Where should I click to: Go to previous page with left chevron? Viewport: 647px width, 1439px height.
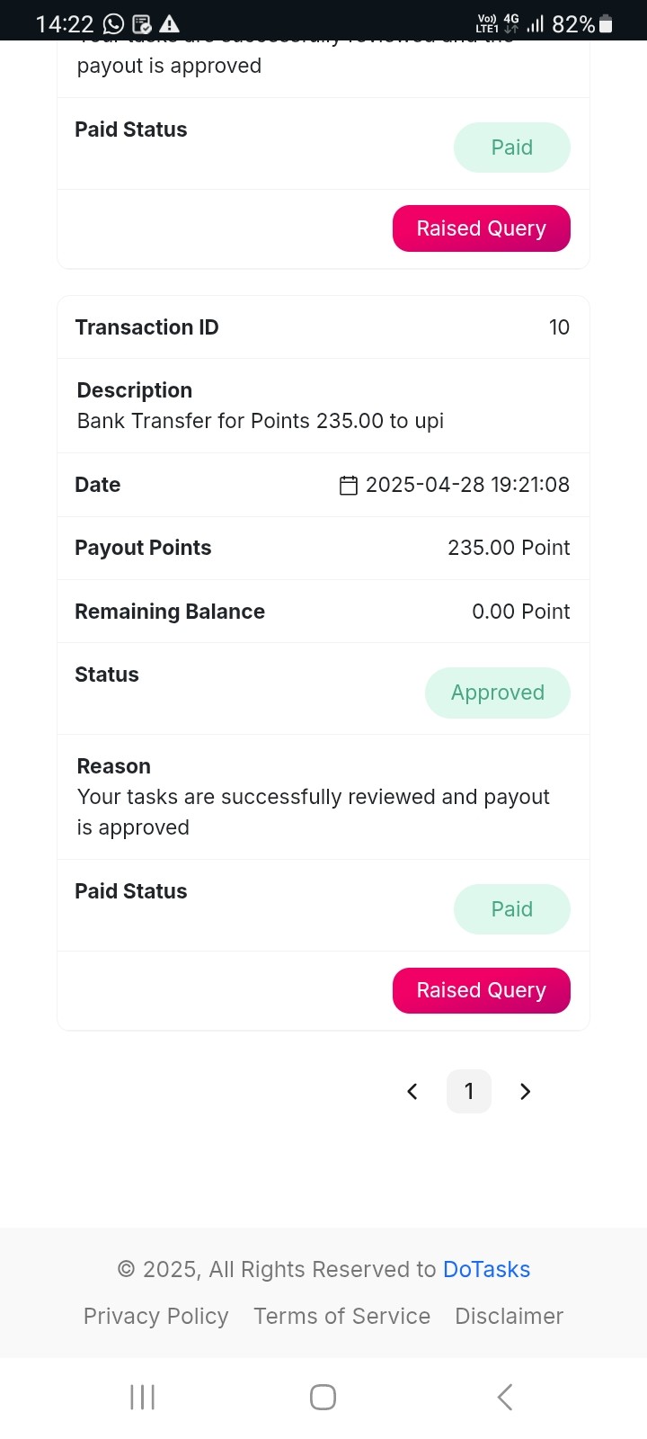(x=412, y=1091)
